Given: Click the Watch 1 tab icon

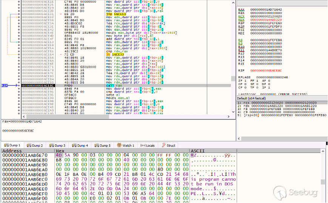Looking at the screenshot, I should click(x=119, y=145).
